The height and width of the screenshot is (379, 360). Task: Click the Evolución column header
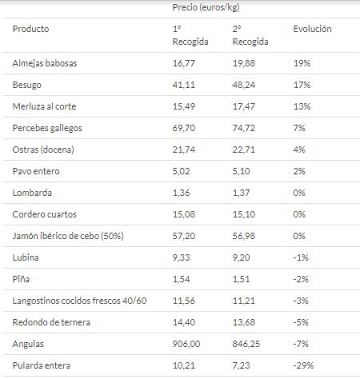click(312, 29)
